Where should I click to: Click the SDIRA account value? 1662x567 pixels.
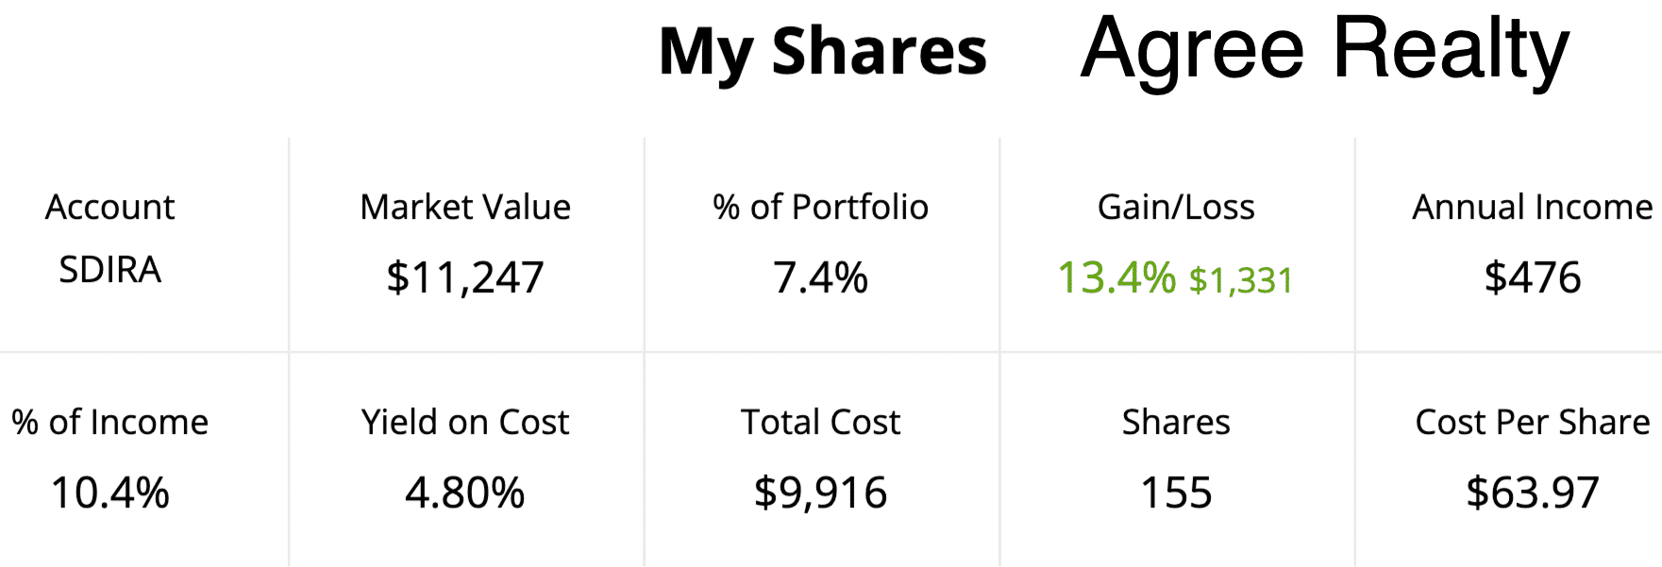coord(109,270)
